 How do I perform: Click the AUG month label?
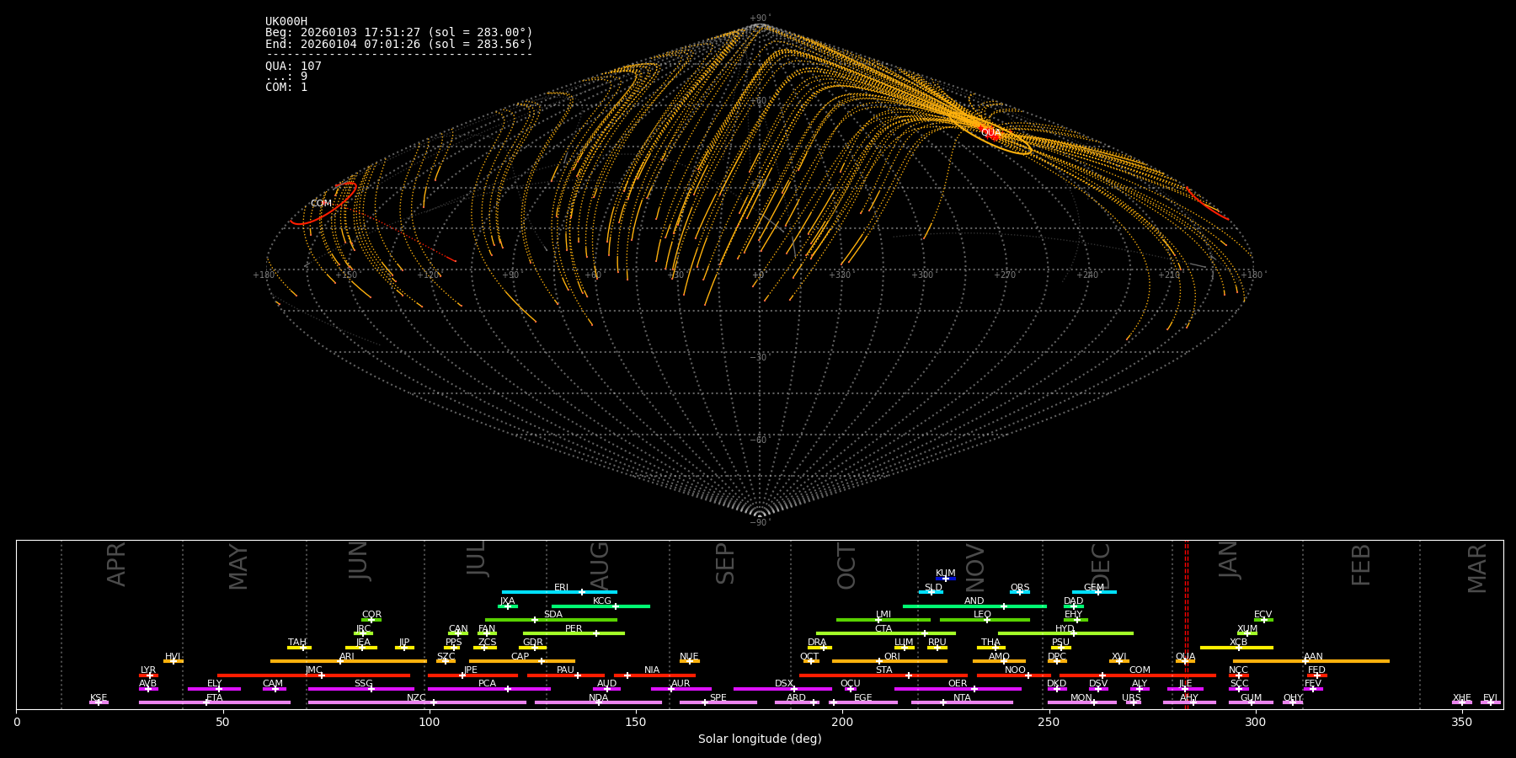pyautogui.click(x=599, y=565)
